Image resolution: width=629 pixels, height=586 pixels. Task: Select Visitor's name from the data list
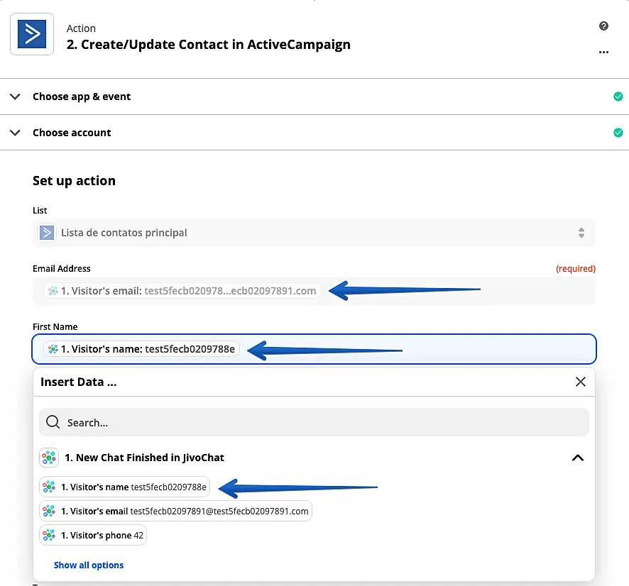(x=125, y=487)
